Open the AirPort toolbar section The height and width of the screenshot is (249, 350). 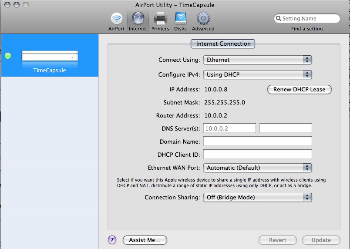tap(116, 22)
